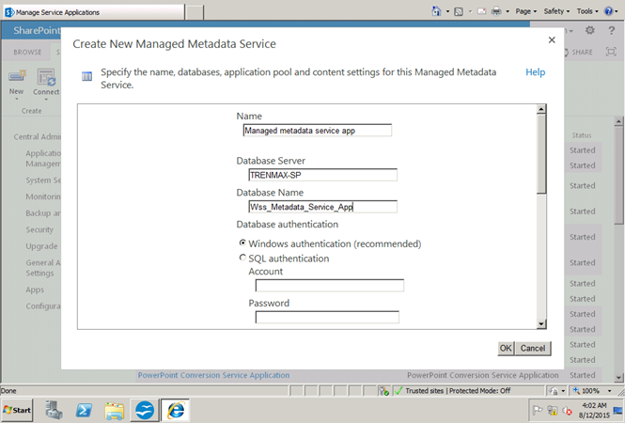This screenshot has width=625, height=423.
Task: Open Server Manager from taskbar
Action: [54, 410]
